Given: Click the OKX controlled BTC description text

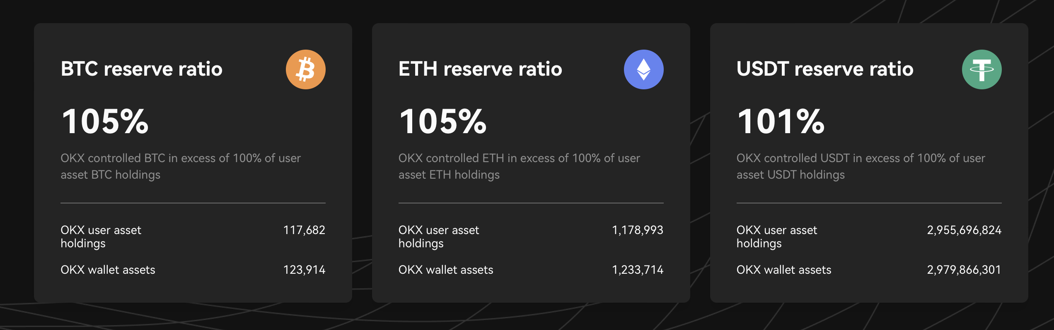Looking at the screenshot, I should coord(181,166).
